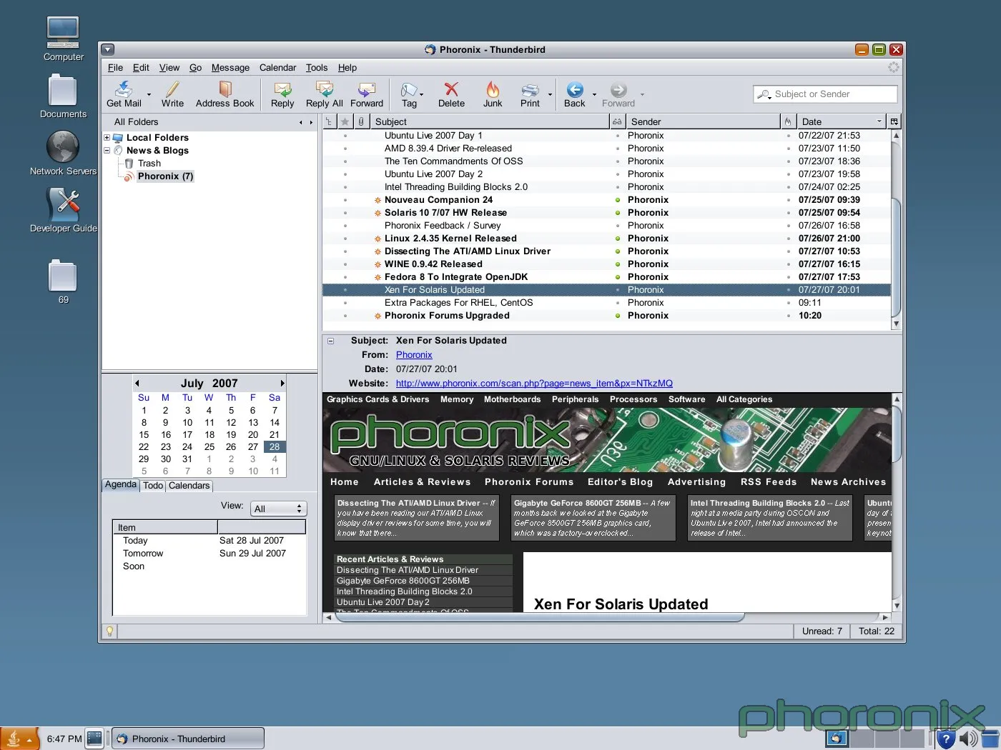Open the Print dropdown arrow
1001x750 pixels.
550,94
